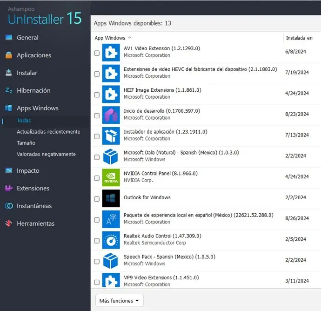This screenshot has width=321, height=311.
Task: Click the NVIDIA Control Panel green icon
Action: [x=111, y=178]
